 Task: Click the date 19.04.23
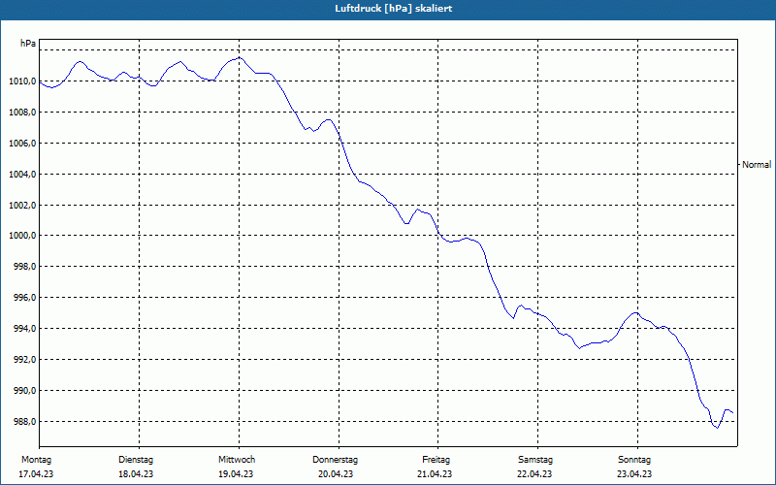pyautogui.click(x=236, y=474)
